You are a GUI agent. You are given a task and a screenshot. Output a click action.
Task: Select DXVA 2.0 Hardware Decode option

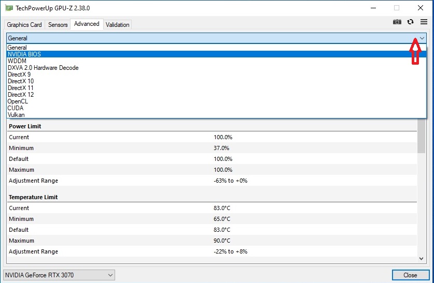tap(43, 68)
